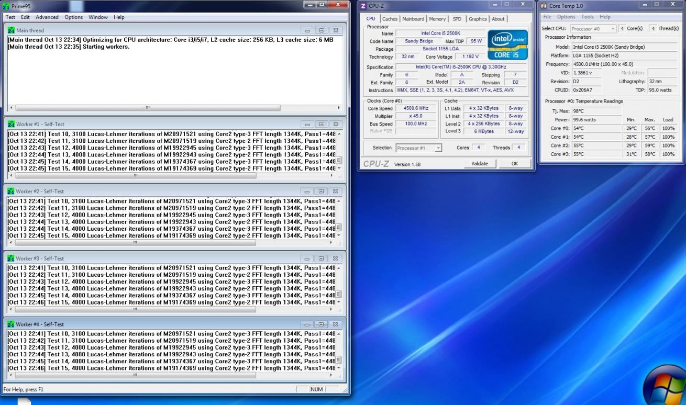Image resolution: width=686 pixels, height=405 pixels.
Task: Click the Core Temp title bar icon
Action: 544,6
